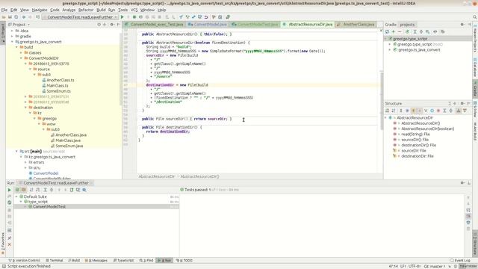Click the editor vertical scrollbar
The width and height of the screenshot is (478, 269).
tap(382, 101)
